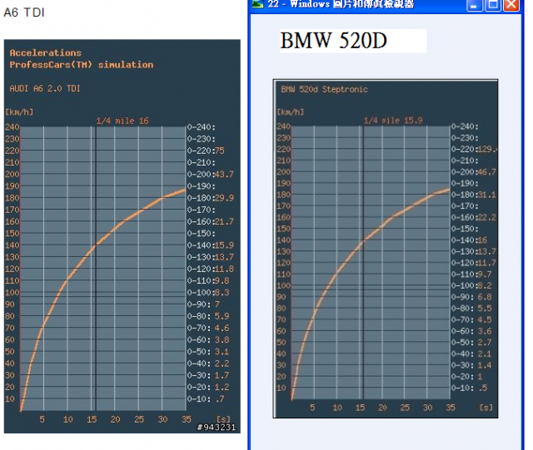Click the '1/4 mile 15.9' label
The width and height of the screenshot is (533, 450).
pos(393,121)
